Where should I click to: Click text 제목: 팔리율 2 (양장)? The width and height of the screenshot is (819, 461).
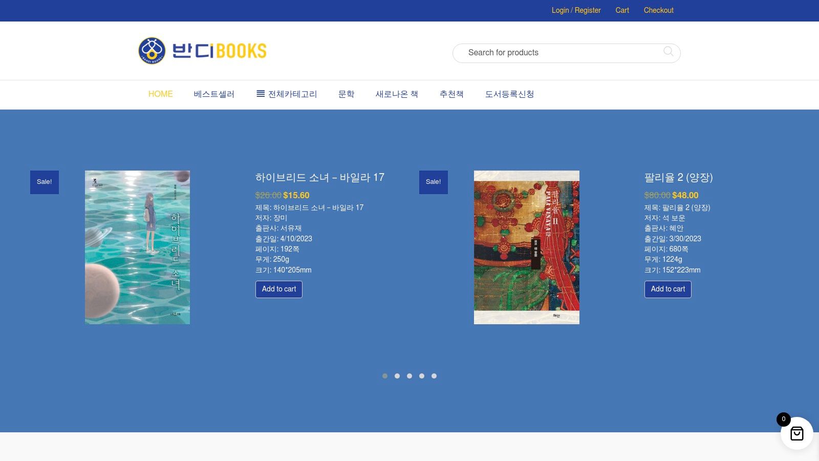(x=677, y=207)
